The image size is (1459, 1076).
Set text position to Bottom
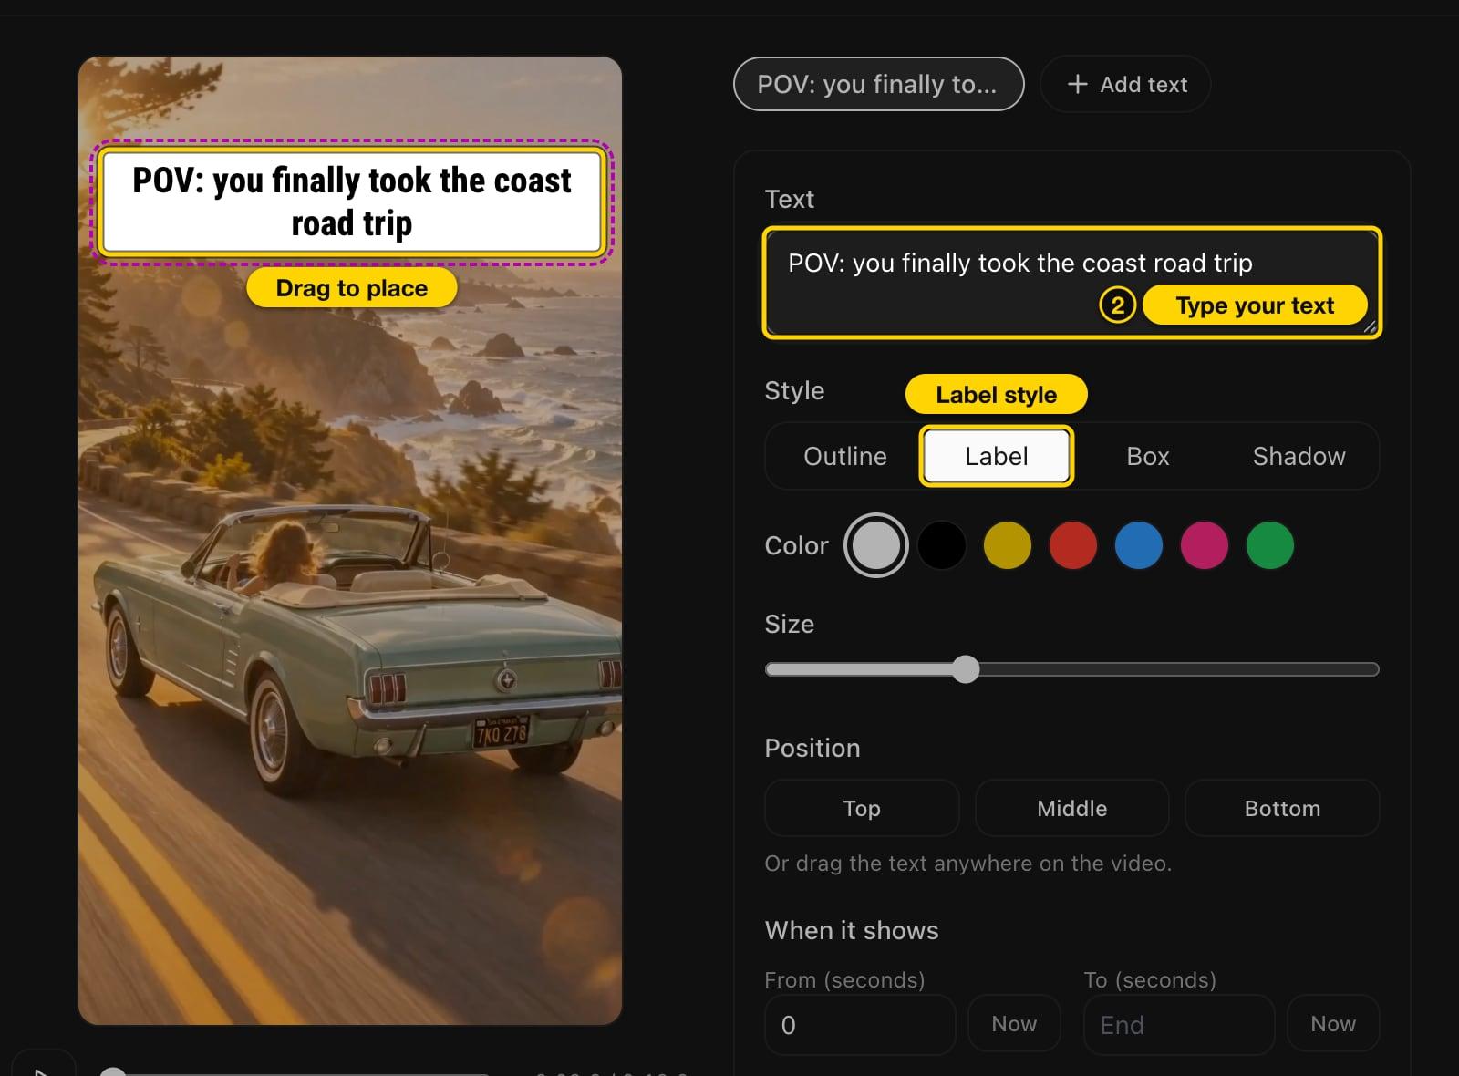[x=1282, y=808]
